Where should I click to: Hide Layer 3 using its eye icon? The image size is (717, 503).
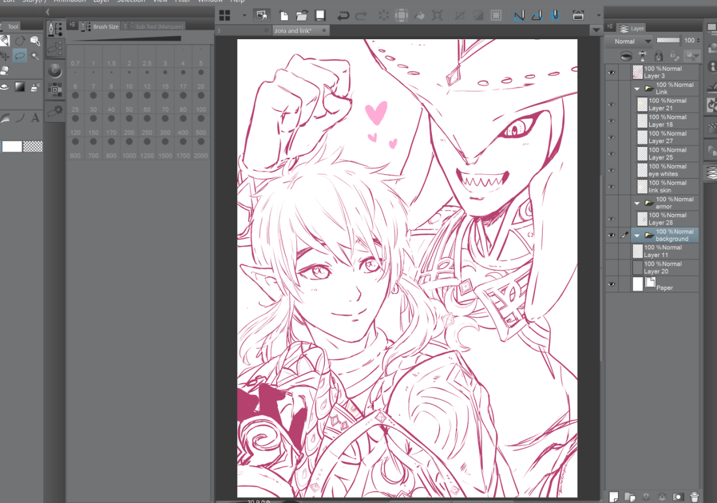pos(611,72)
